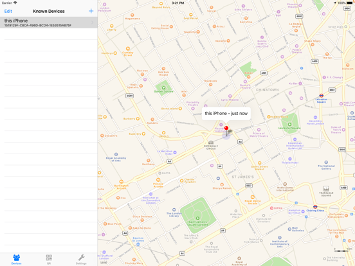Tap the battery indicator in status bar
The width and height of the screenshot is (355, 266).
click(x=350, y=3)
